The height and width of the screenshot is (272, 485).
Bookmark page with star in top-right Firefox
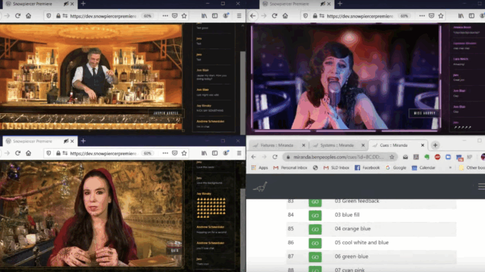coord(441,16)
